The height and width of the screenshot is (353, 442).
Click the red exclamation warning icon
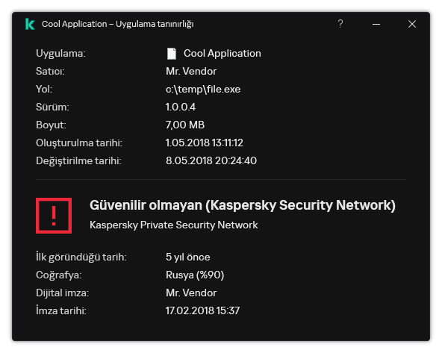tap(54, 216)
